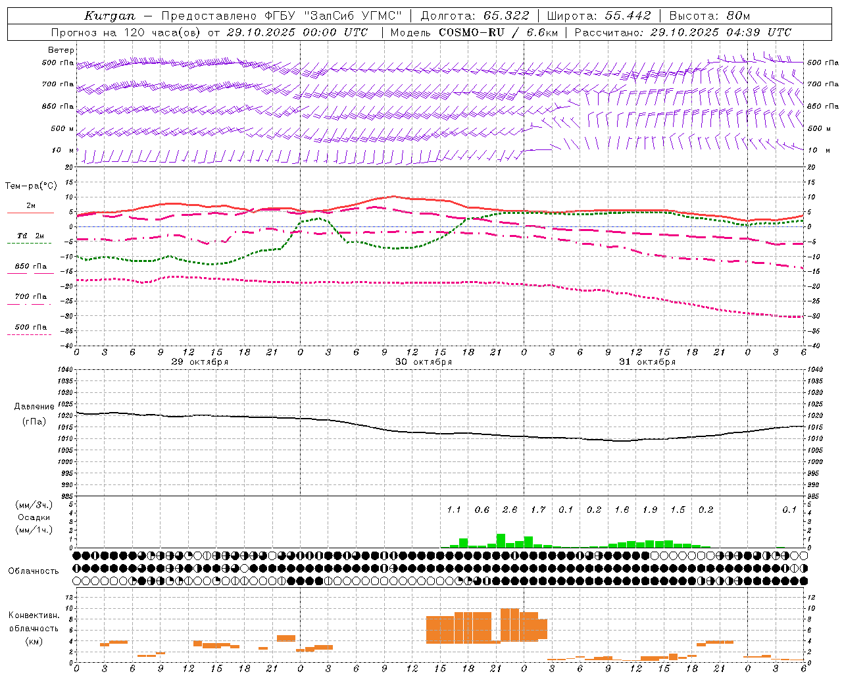Screen dimensions: 842x674
Task: Select the '10 м' wind level label on left
Action: pyautogui.click(x=64, y=150)
